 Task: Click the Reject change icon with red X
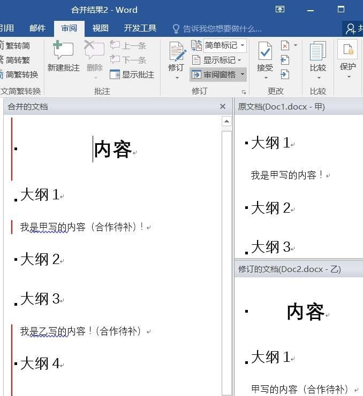(285, 46)
